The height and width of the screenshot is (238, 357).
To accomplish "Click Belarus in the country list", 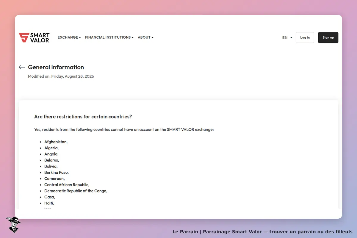I will tap(52, 160).
